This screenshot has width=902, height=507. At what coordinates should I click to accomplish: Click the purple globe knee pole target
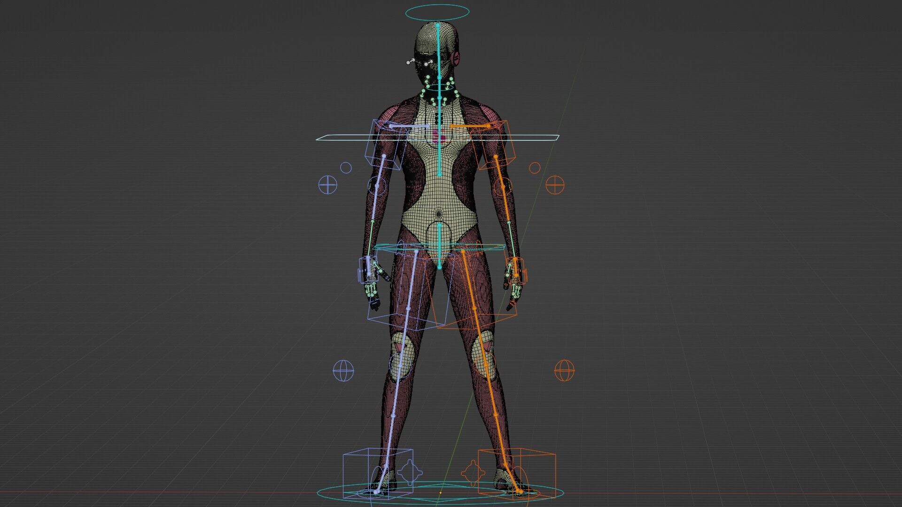tap(343, 371)
